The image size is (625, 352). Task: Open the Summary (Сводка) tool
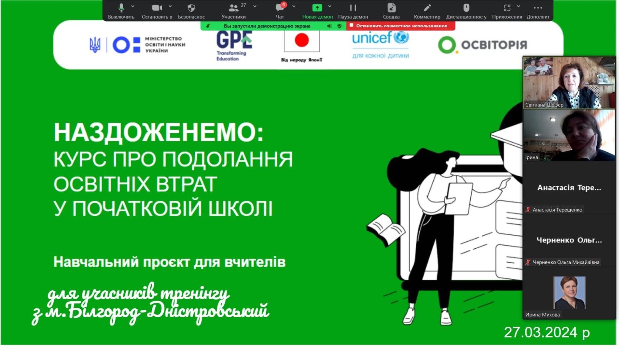click(391, 8)
